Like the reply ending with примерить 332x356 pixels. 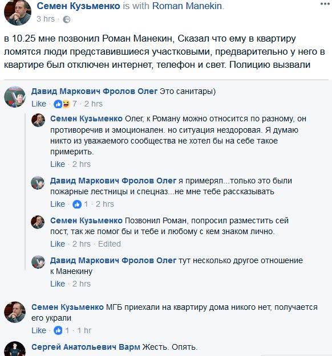[x=58, y=164]
